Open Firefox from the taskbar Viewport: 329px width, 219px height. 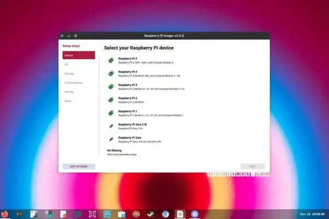pyautogui.click(x=4, y=214)
